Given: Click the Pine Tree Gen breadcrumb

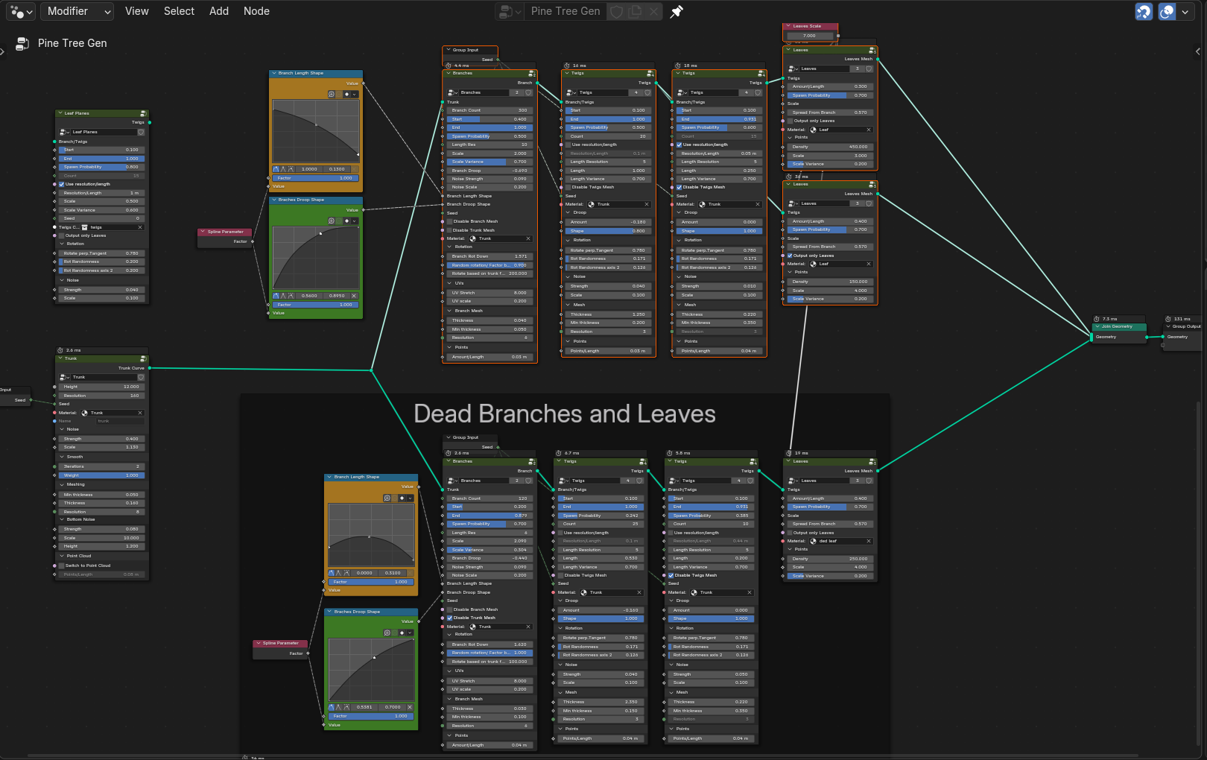Looking at the screenshot, I should tap(72, 43).
